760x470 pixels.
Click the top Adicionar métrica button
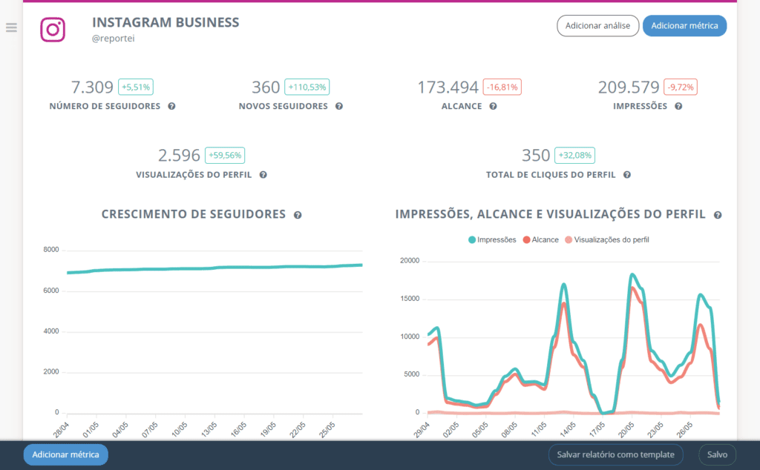(684, 26)
